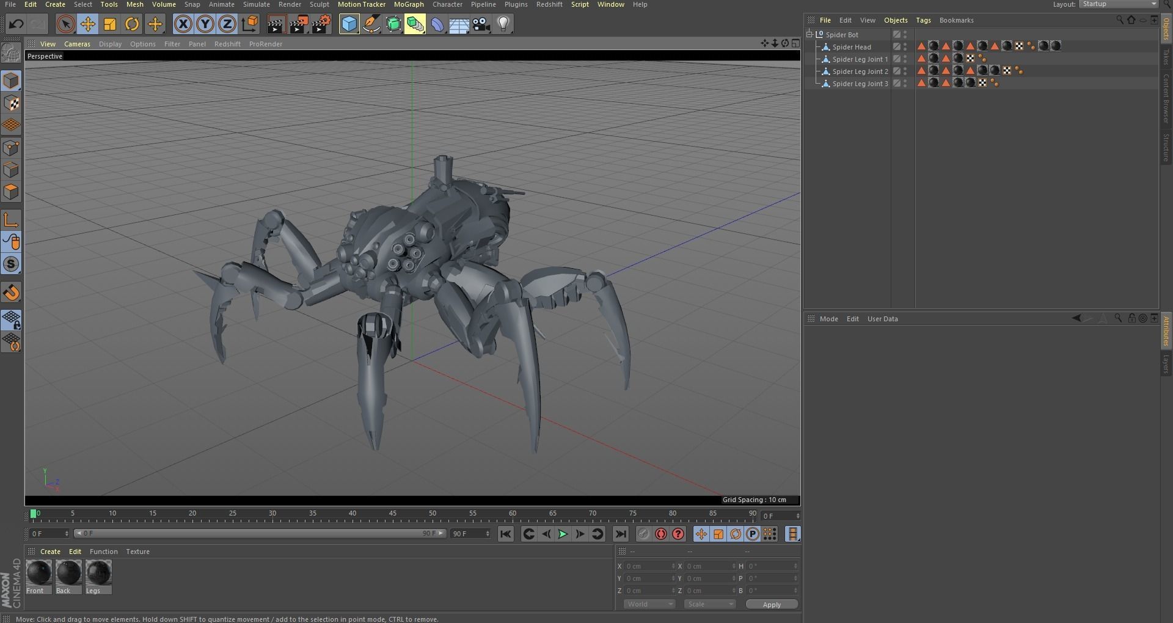Toggle Parameter keyframe recording P icon
The width and height of the screenshot is (1173, 623).
753,534
